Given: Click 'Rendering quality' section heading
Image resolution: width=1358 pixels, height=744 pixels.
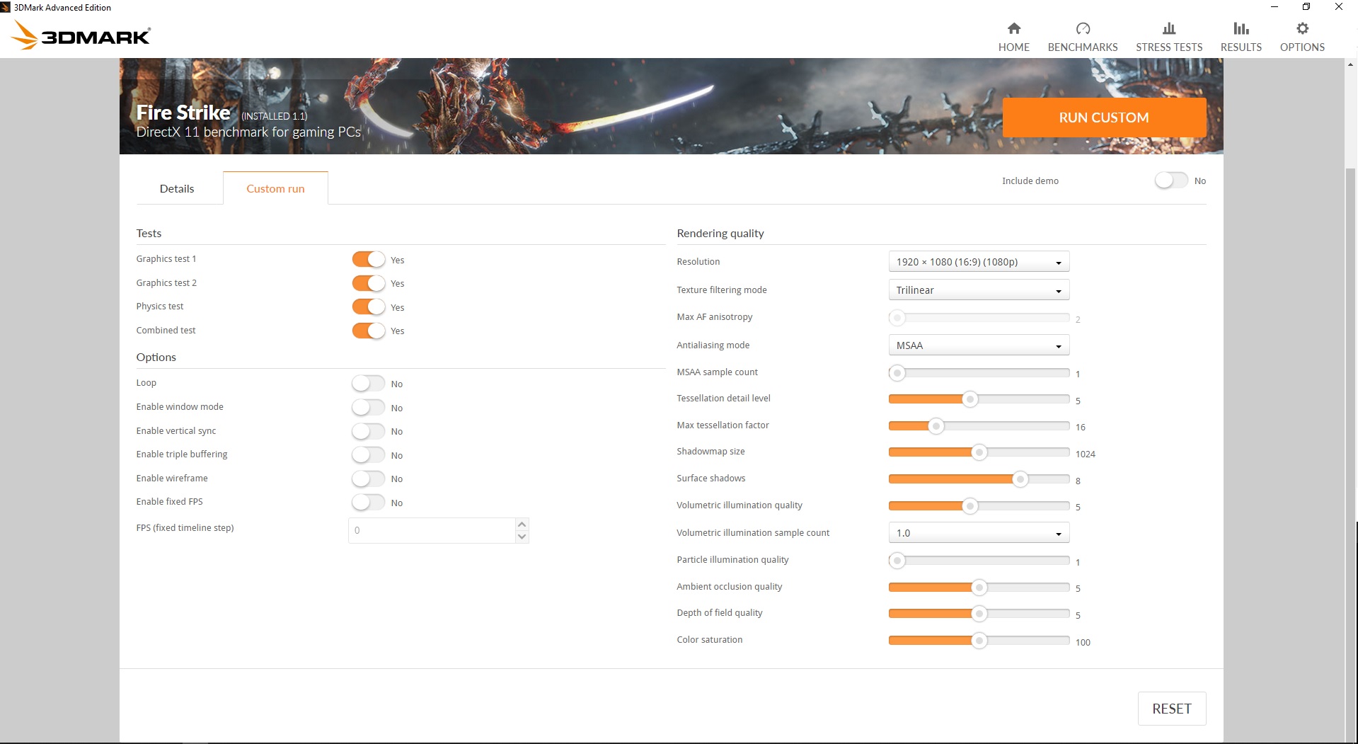Looking at the screenshot, I should [x=720, y=233].
